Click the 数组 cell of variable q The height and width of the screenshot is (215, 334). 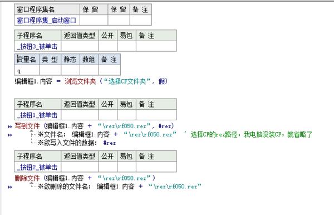tap(89, 70)
